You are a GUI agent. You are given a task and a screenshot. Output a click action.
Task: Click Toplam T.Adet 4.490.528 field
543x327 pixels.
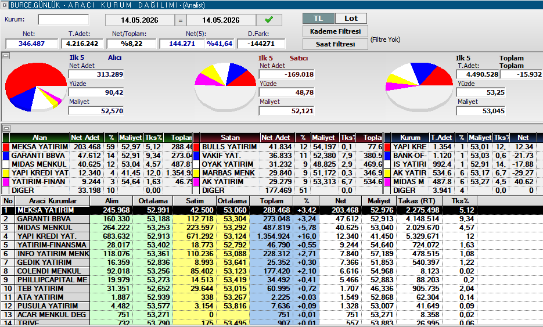pos(477,74)
